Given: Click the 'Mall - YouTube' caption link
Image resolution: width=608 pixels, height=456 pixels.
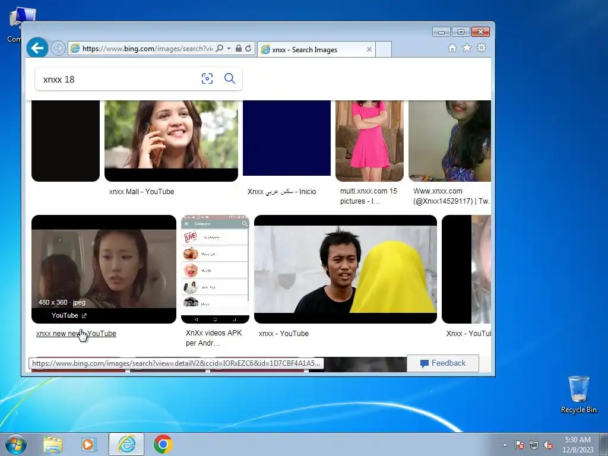Looking at the screenshot, I should (x=141, y=192).
